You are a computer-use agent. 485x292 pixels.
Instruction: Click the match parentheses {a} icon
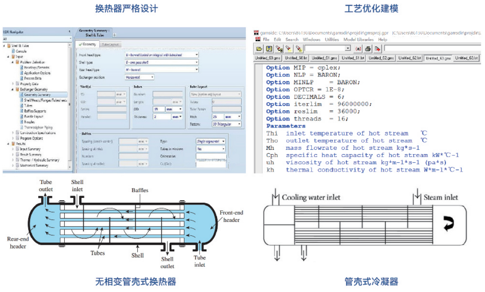coord(358,49)
